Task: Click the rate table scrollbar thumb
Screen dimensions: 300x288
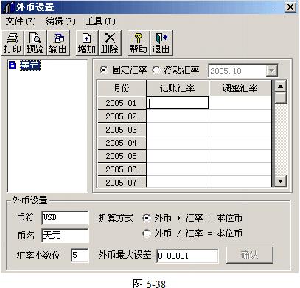Action: 280,98
